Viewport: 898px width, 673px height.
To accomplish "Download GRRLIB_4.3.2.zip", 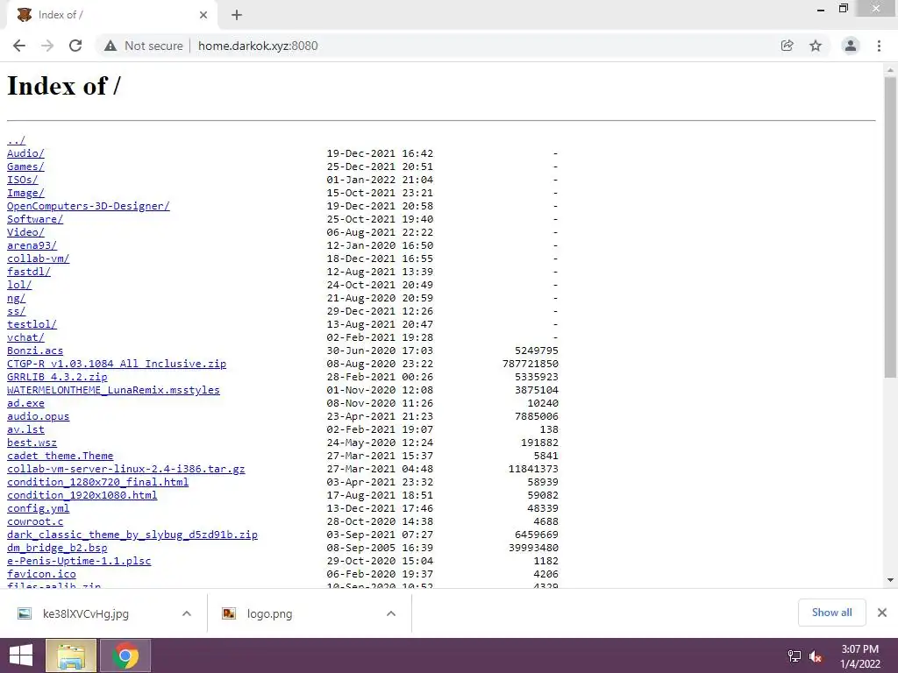I will (57, 377).
